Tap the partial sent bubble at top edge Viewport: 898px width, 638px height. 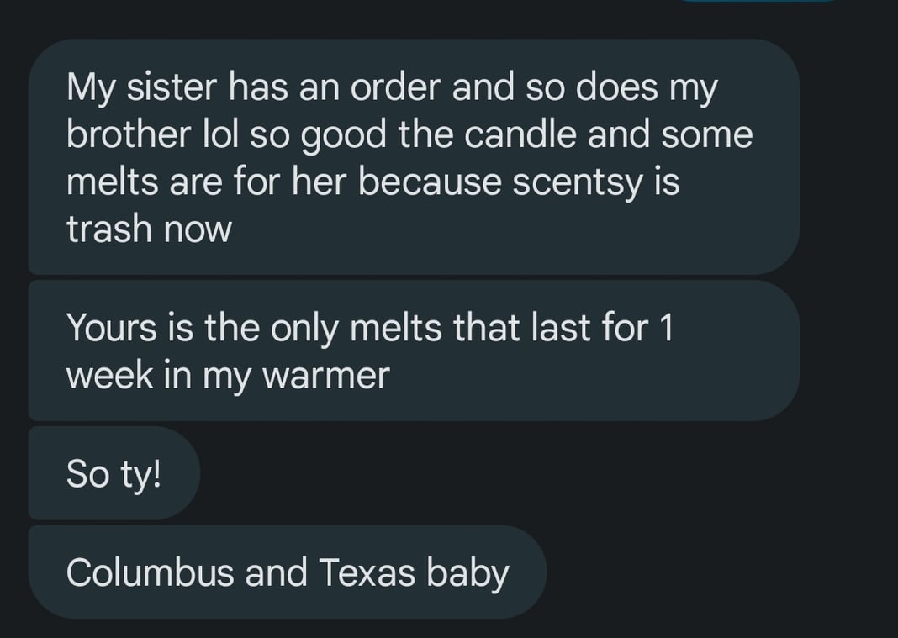[758, 1]
